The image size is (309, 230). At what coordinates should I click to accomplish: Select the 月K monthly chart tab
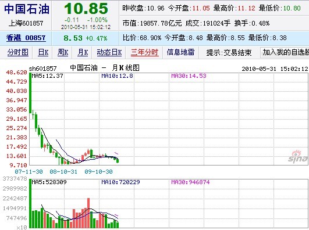(83, 52)
